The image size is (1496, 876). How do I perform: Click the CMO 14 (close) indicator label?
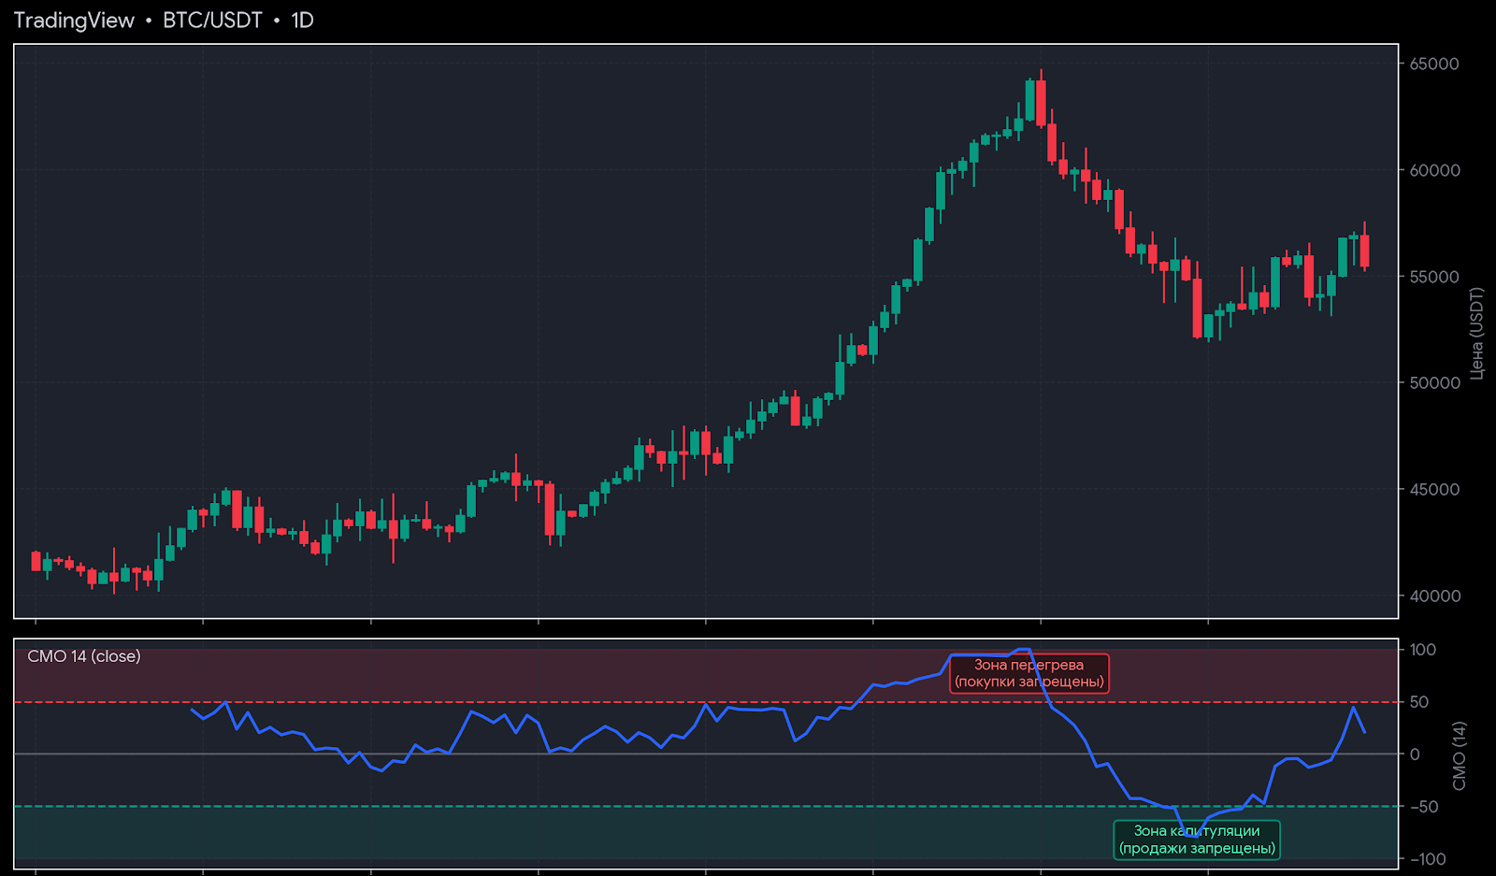pos(84,656)
